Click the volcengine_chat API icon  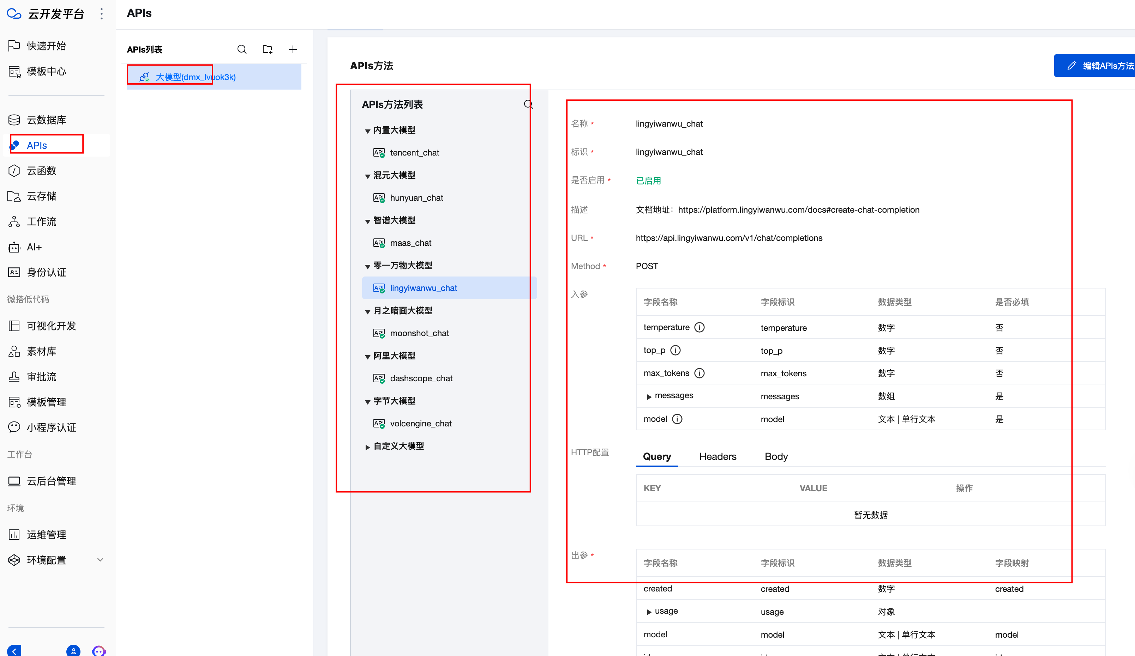tap(379, 424)
